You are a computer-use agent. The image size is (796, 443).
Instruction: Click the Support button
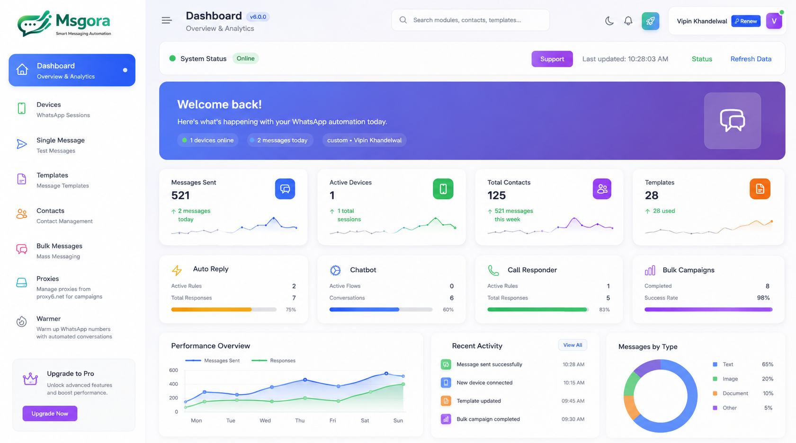point(552,59)
